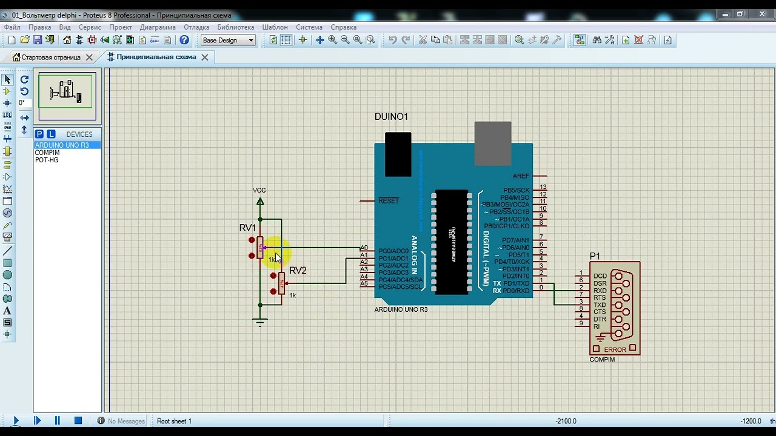The height and width of the screenshot is (436, 776).
Task: Pause the simulation
Action: tap(58, 421)
